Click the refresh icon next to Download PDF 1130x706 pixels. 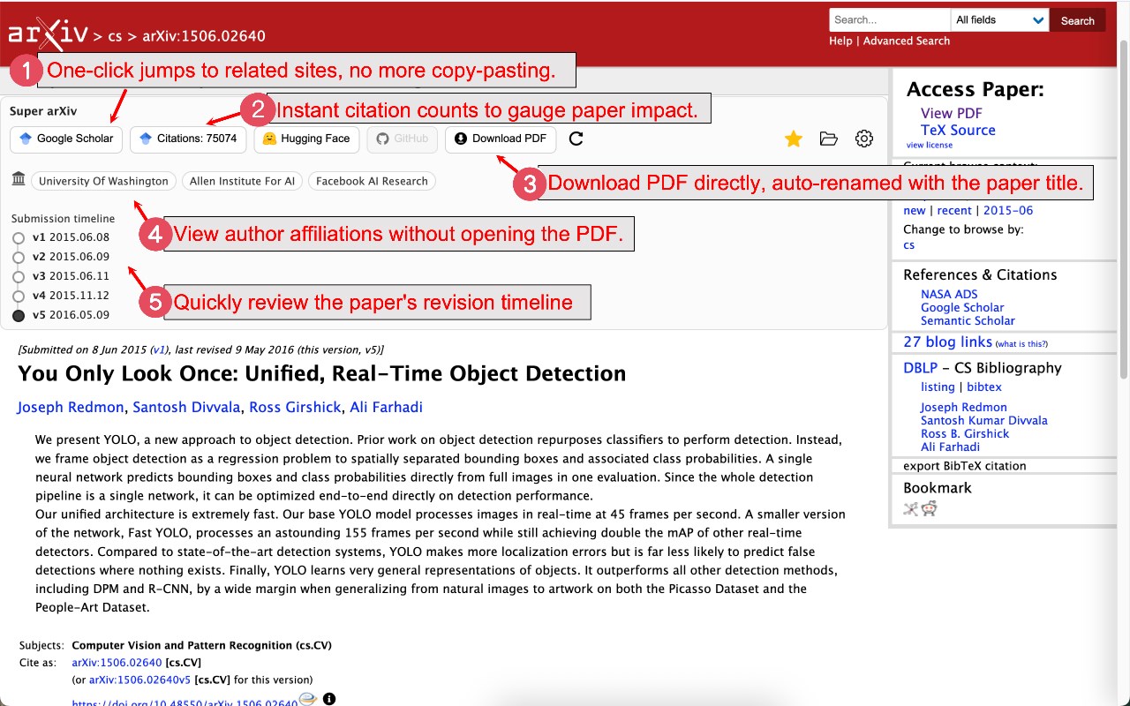point(576,139)
